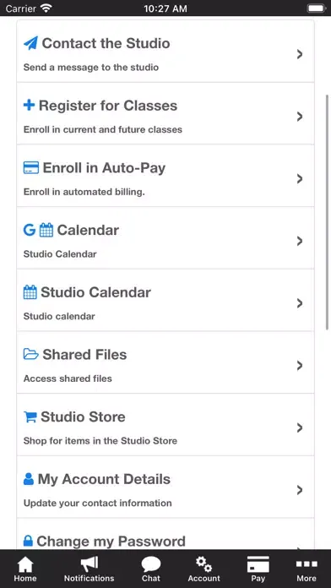Visit the Studio Store heading
Image resolution: width=331 pixels, height=588 pixels.
[83, 417]
